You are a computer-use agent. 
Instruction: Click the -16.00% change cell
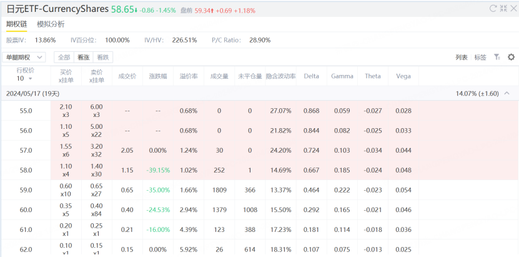pyautogui.click(x=158, y=230)
